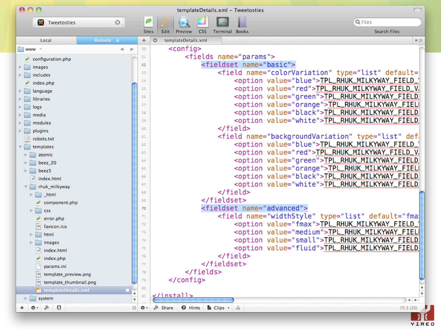The height and width of the screenshot is (330, 441).
Task: Select template_preview.png file
Action: [x=67, y=274]
